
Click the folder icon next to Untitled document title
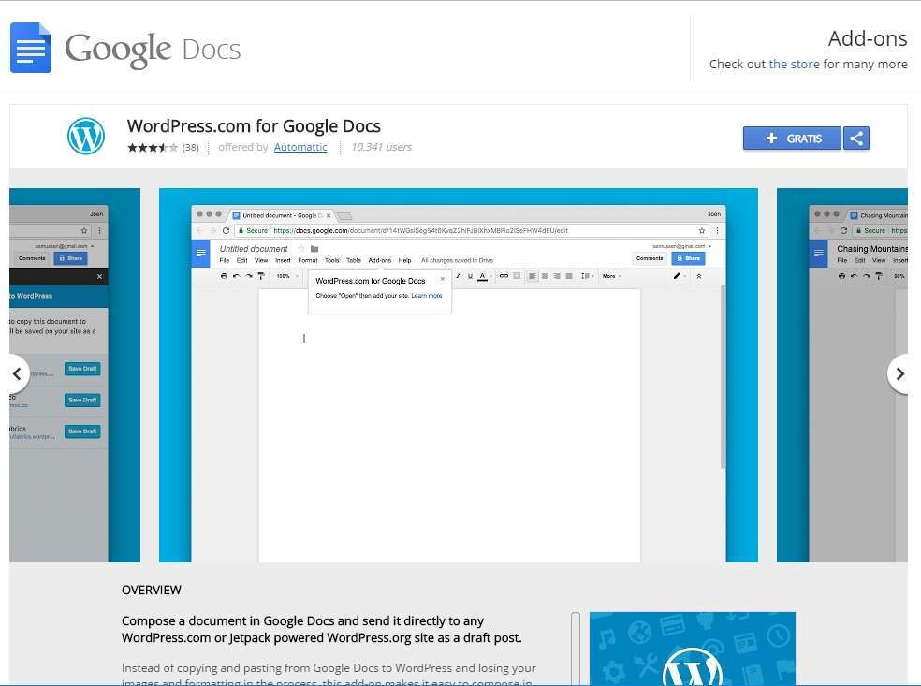point(314,249)
